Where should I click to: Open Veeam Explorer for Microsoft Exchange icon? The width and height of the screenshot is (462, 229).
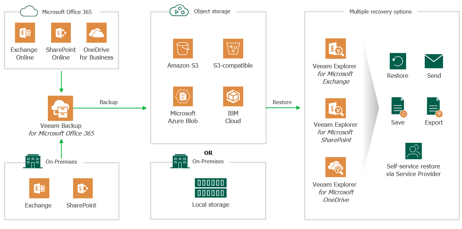click(x=336, y=49)
